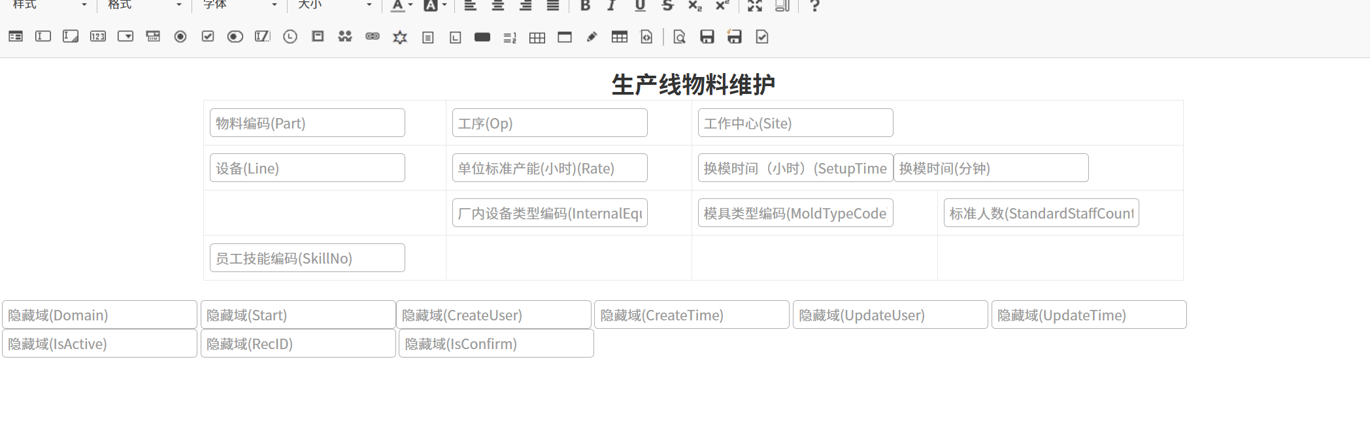Click the help question mark button
This screenshot has height=445, width=1370.
pos(814,6)
